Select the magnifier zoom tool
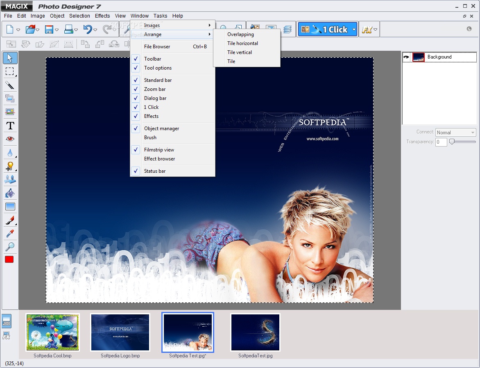480x368 pixels. point(10,246)
